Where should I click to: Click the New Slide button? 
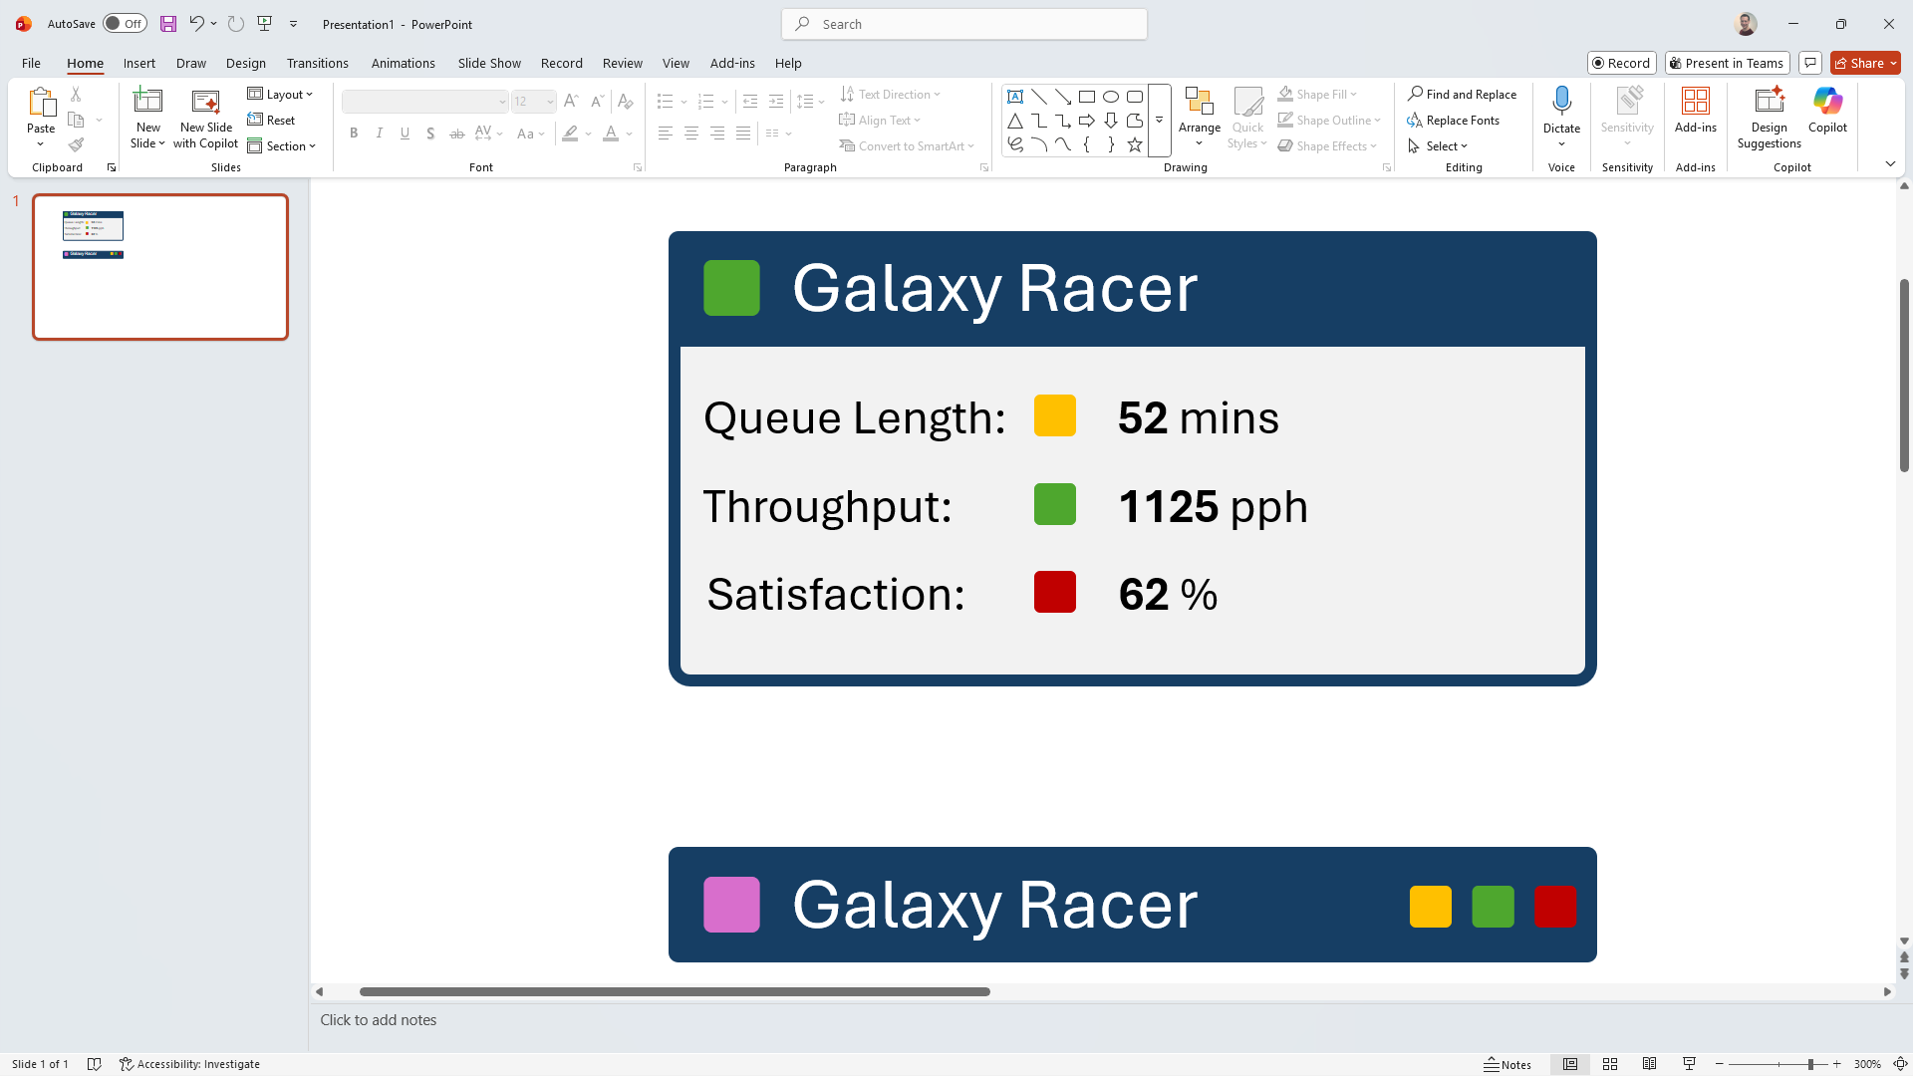click(147, 117)
